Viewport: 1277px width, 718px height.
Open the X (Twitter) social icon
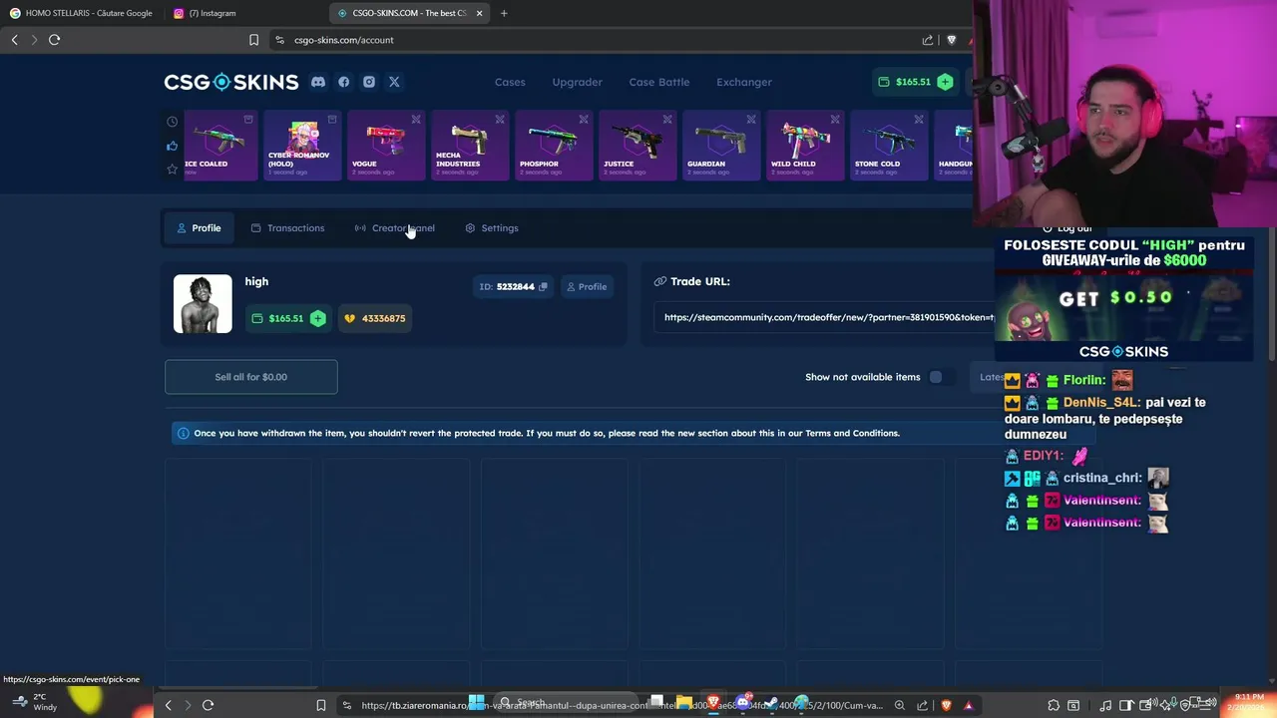(394, 82)
